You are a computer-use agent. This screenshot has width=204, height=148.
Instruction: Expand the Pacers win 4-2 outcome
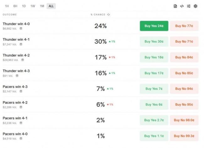click(15, 102)
